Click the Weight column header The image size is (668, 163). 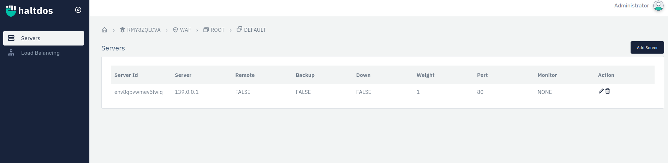[425, 75]
